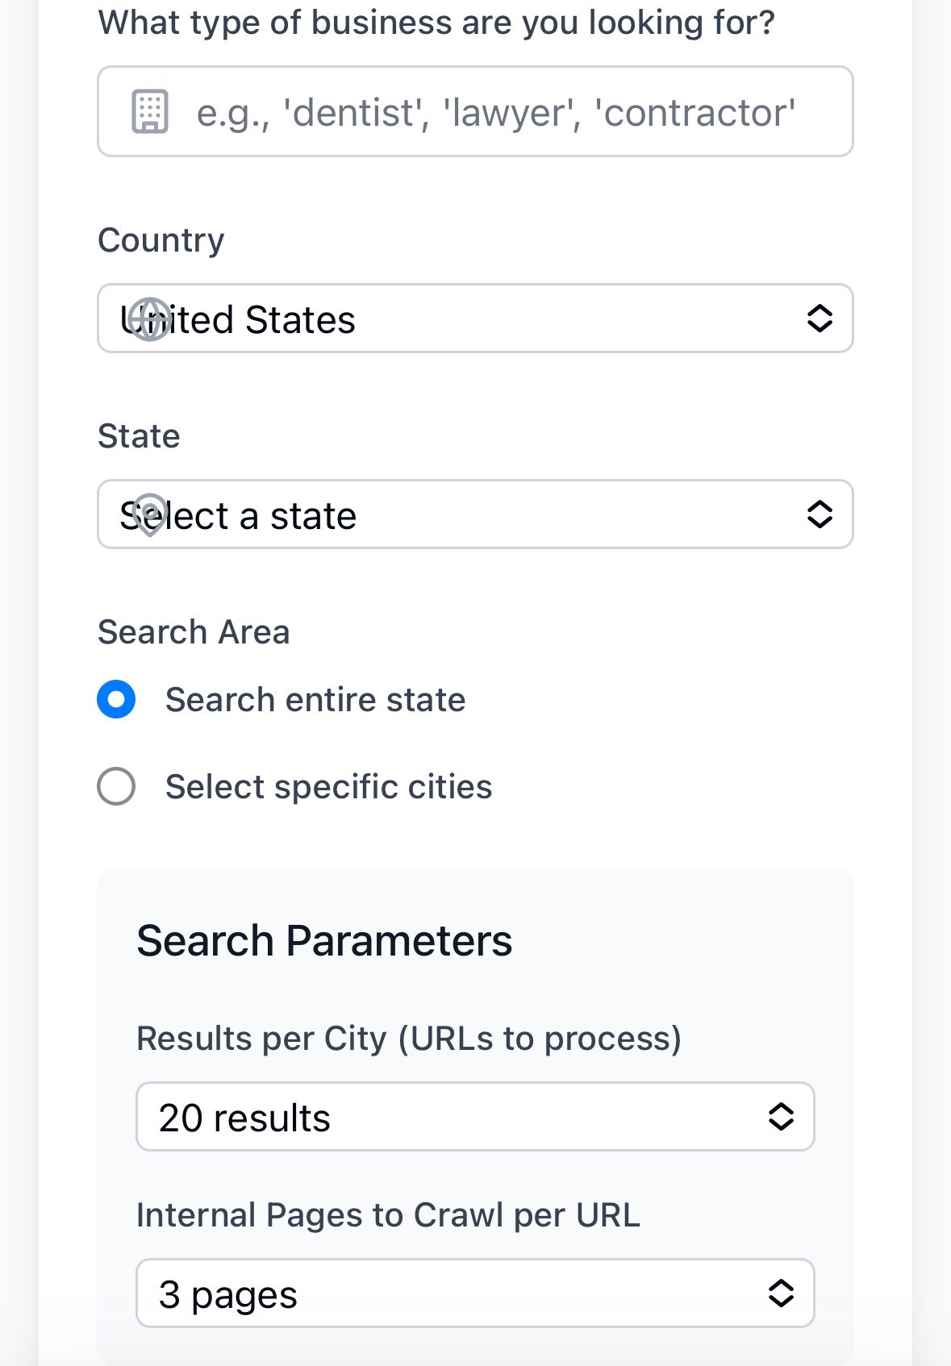Image resolution: width=951 pixels, height=1366 pixels.
Task: Click the Search Parameters heading
Action: [324, 941]
